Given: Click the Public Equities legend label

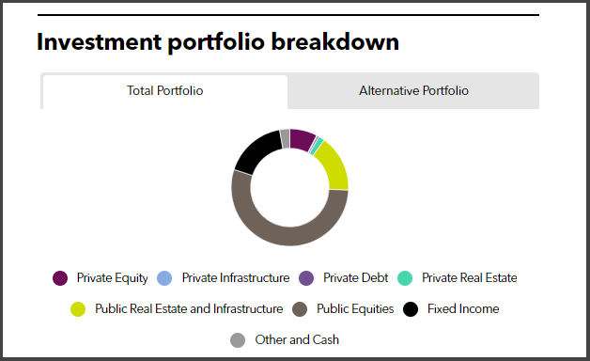Looking at the screenshot, I should [x=355, y=309].
